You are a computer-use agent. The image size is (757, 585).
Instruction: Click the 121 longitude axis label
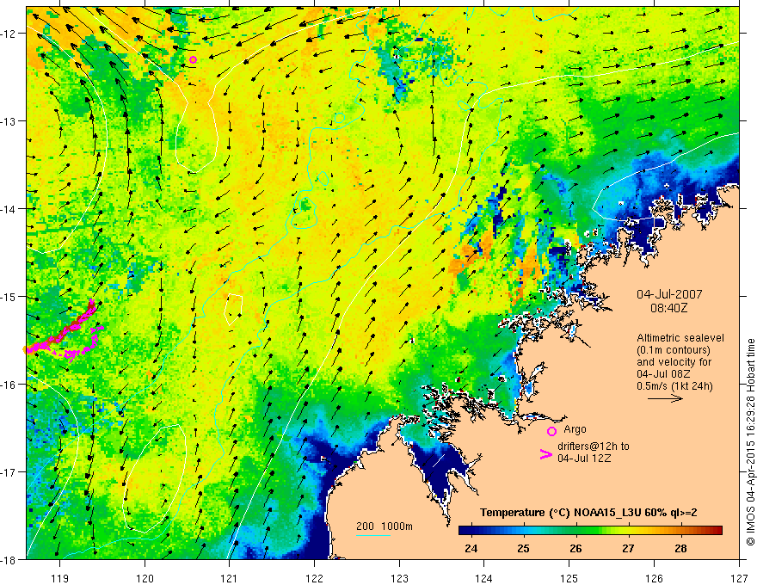coord(230,578)
